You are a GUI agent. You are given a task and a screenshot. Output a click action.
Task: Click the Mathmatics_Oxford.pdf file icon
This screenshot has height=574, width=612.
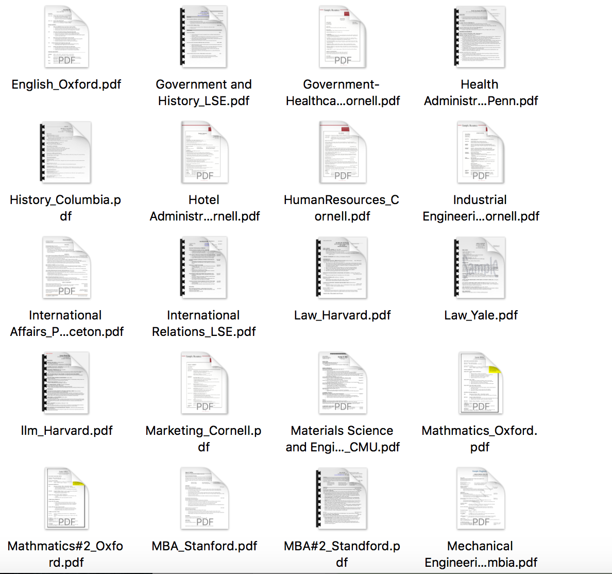click(481, 383)
